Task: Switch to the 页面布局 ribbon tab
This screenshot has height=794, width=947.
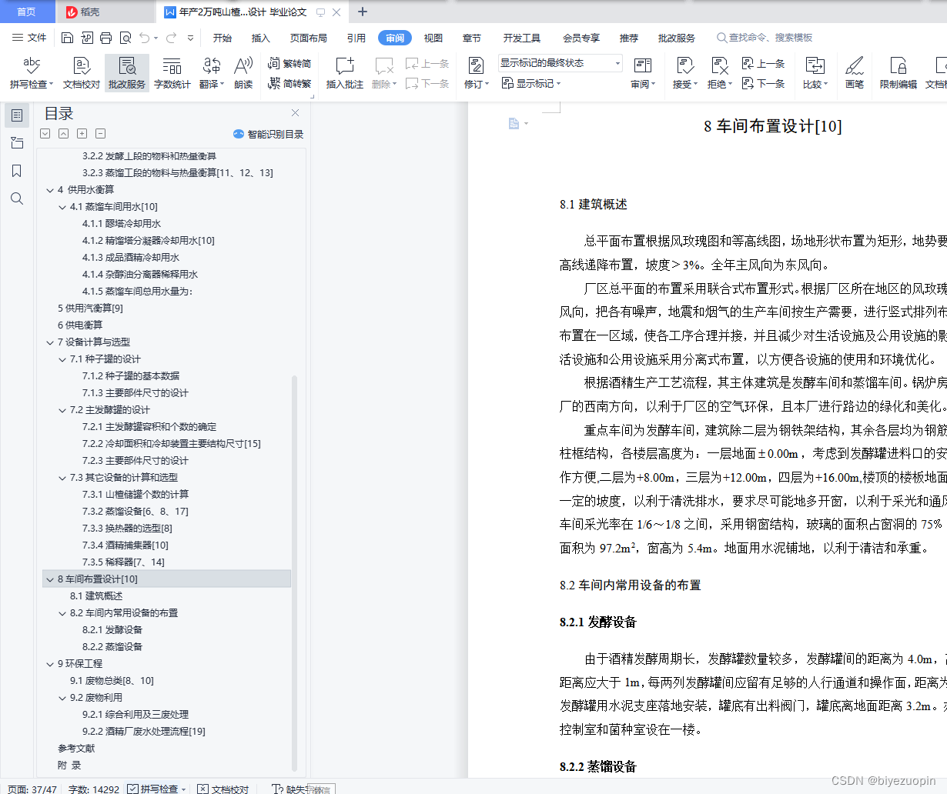Action: pos(308,38)
